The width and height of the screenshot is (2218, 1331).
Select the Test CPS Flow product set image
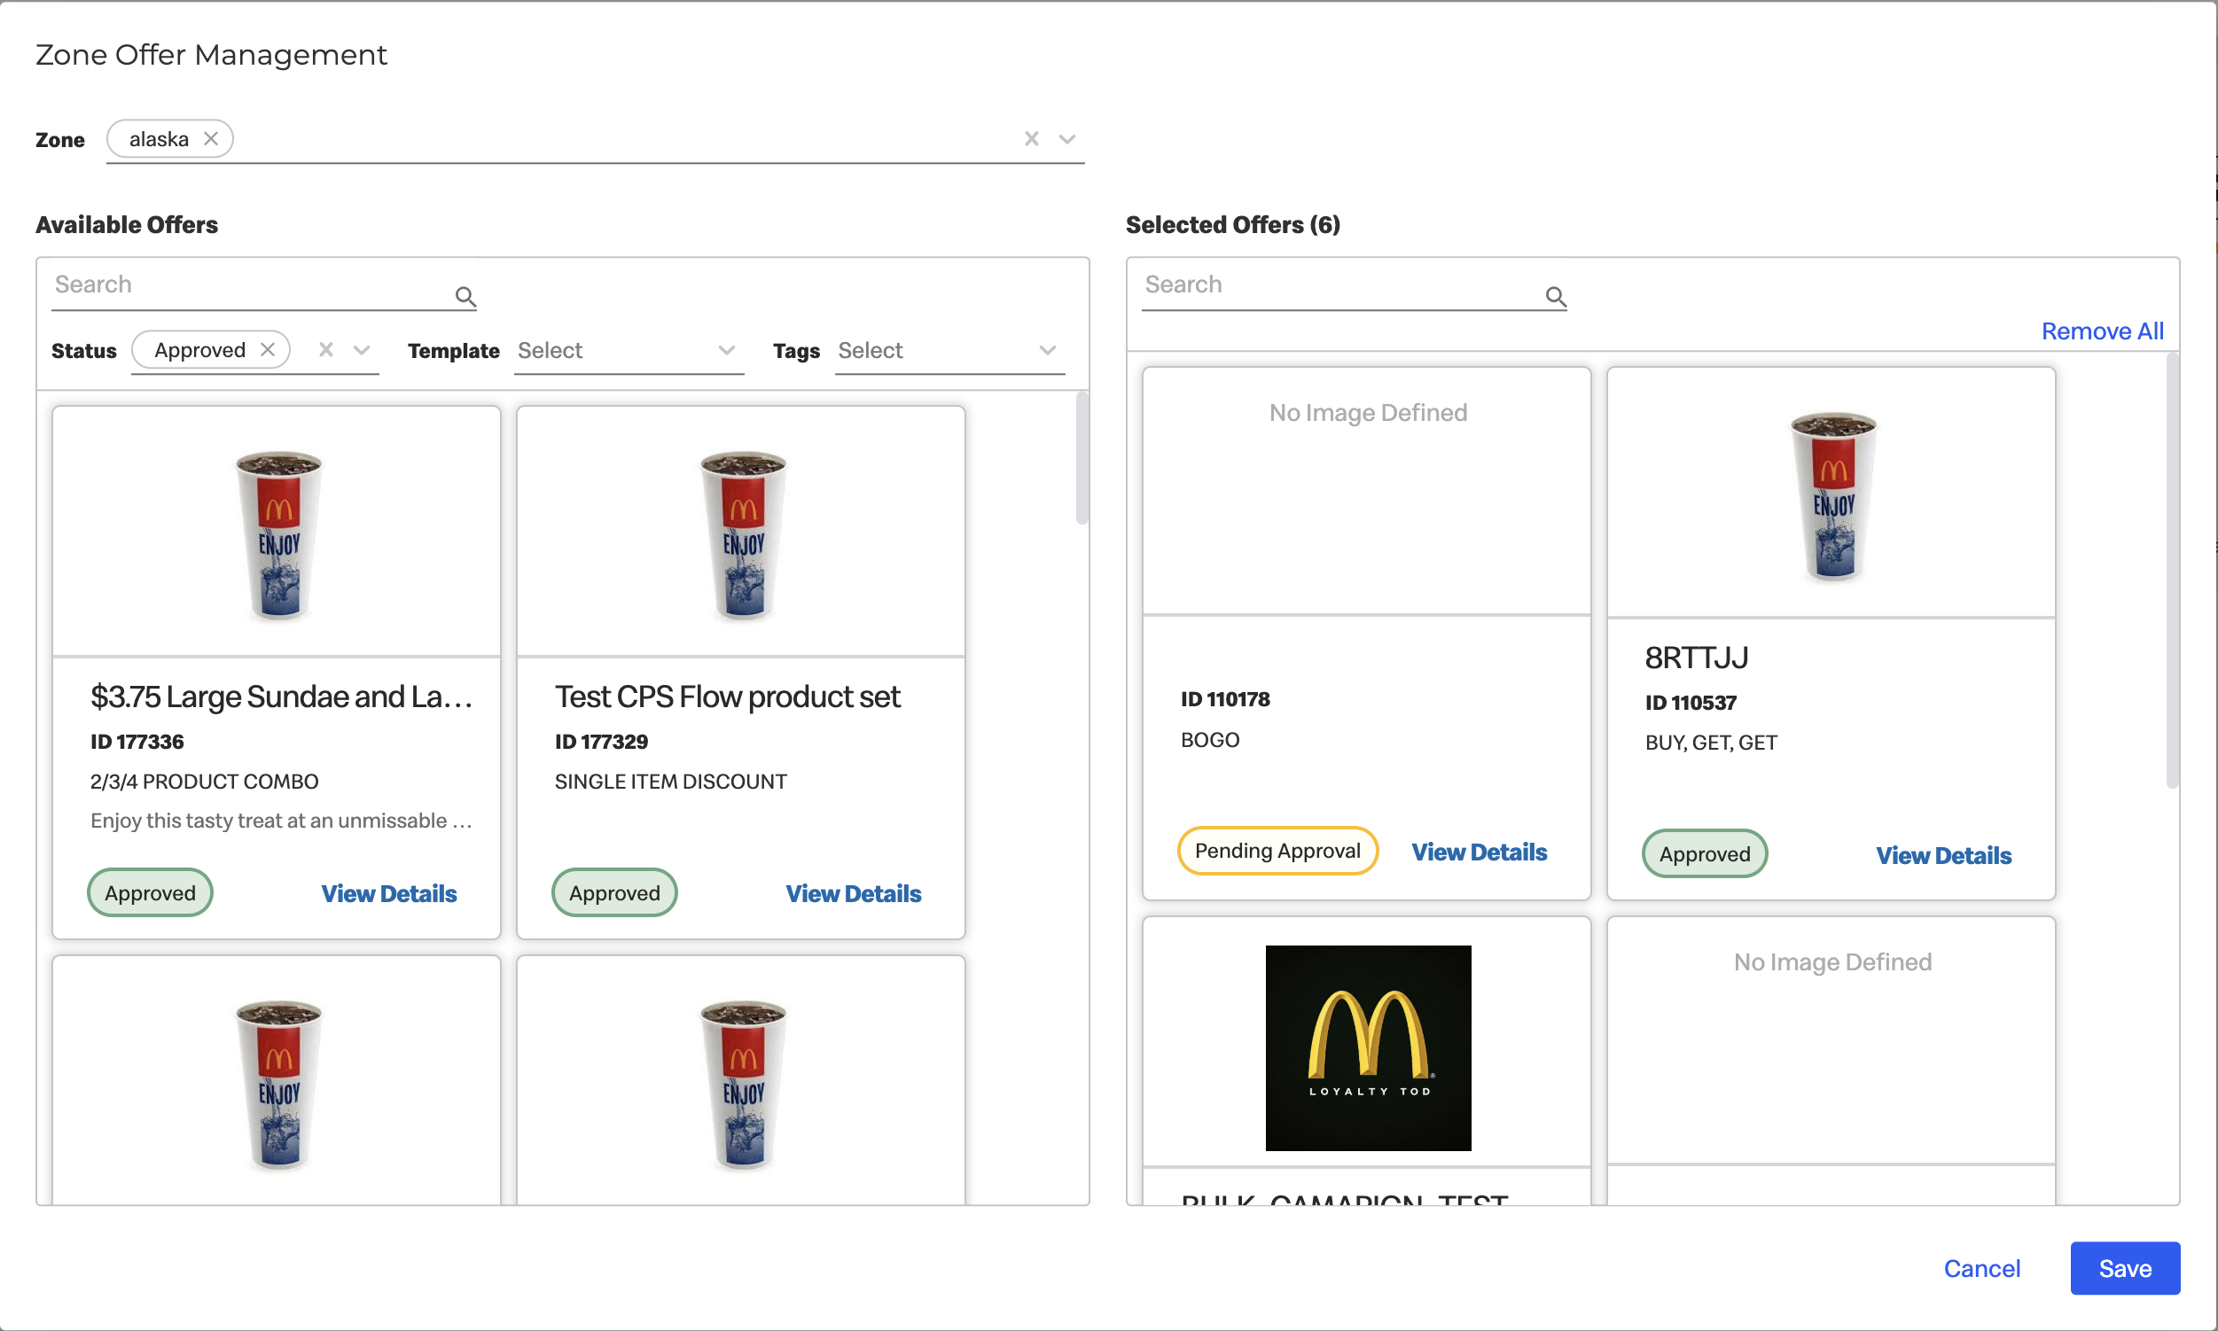coord(744,535)
